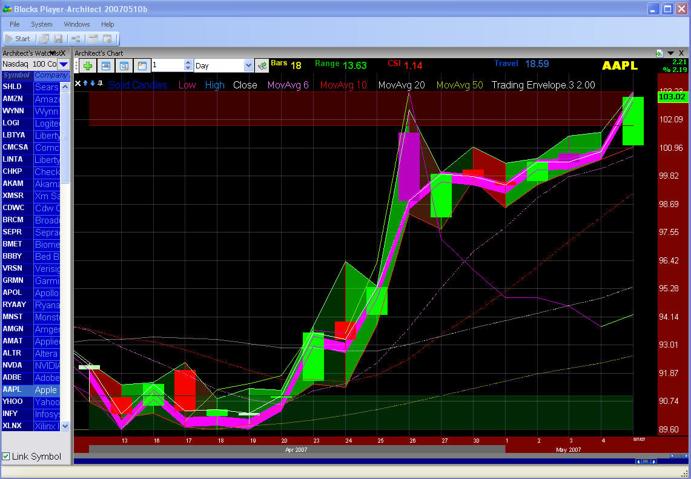Click the chart window template icon

[142, 65]
